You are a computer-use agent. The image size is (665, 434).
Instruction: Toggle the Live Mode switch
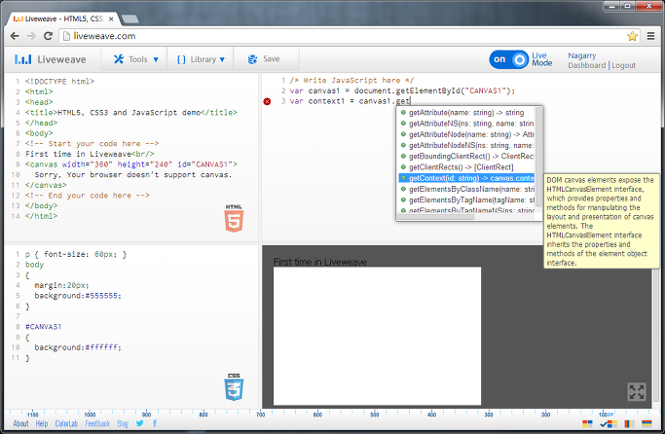(x=508, y=59)
